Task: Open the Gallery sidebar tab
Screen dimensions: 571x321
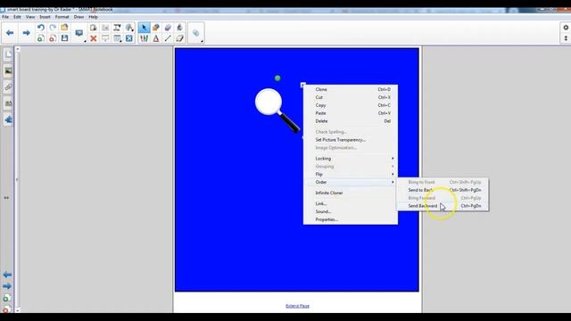Action: 8,71
